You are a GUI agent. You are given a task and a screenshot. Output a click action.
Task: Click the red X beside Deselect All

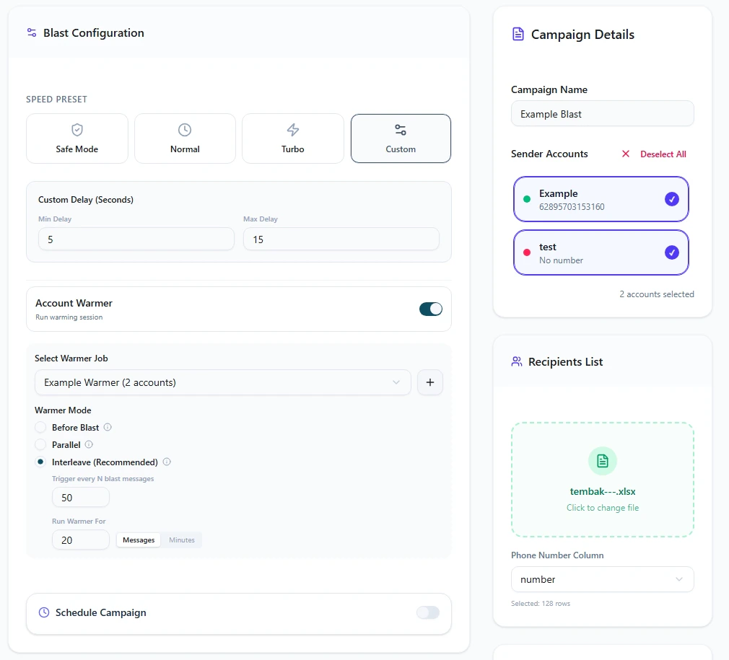(x=626, y=154)
